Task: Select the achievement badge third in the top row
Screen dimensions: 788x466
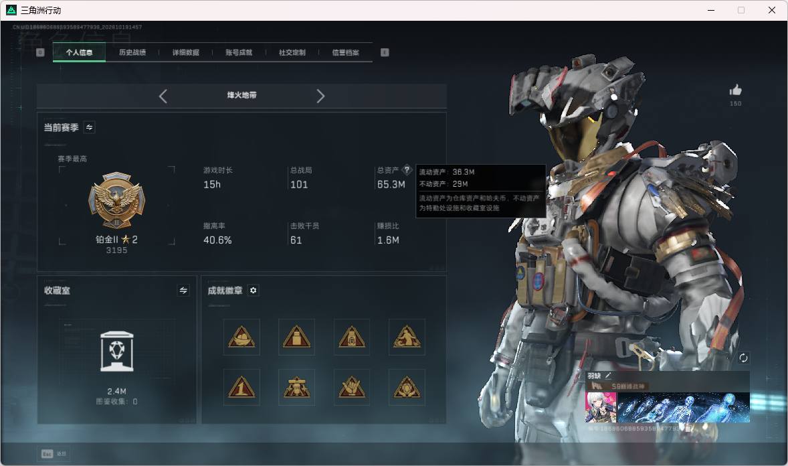Action: coord(352,337)
